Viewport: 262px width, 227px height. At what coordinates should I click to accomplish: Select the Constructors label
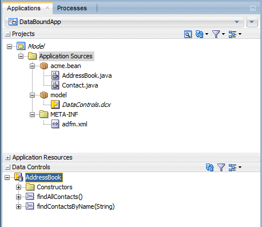tap(54, 187)
